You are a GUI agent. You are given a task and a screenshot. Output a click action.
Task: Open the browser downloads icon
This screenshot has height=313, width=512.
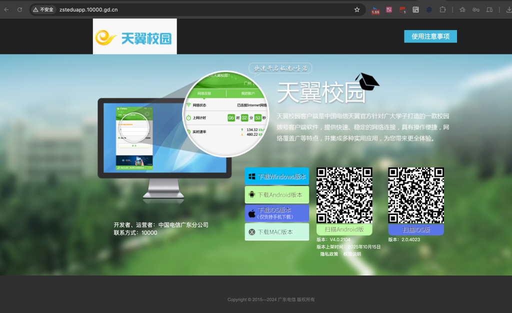coord(510,9)
